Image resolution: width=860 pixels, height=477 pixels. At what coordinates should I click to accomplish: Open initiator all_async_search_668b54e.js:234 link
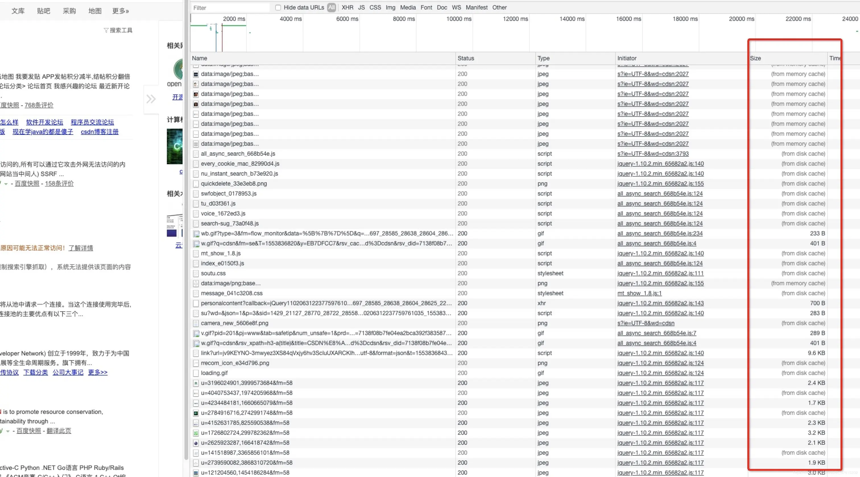point(660,233)
